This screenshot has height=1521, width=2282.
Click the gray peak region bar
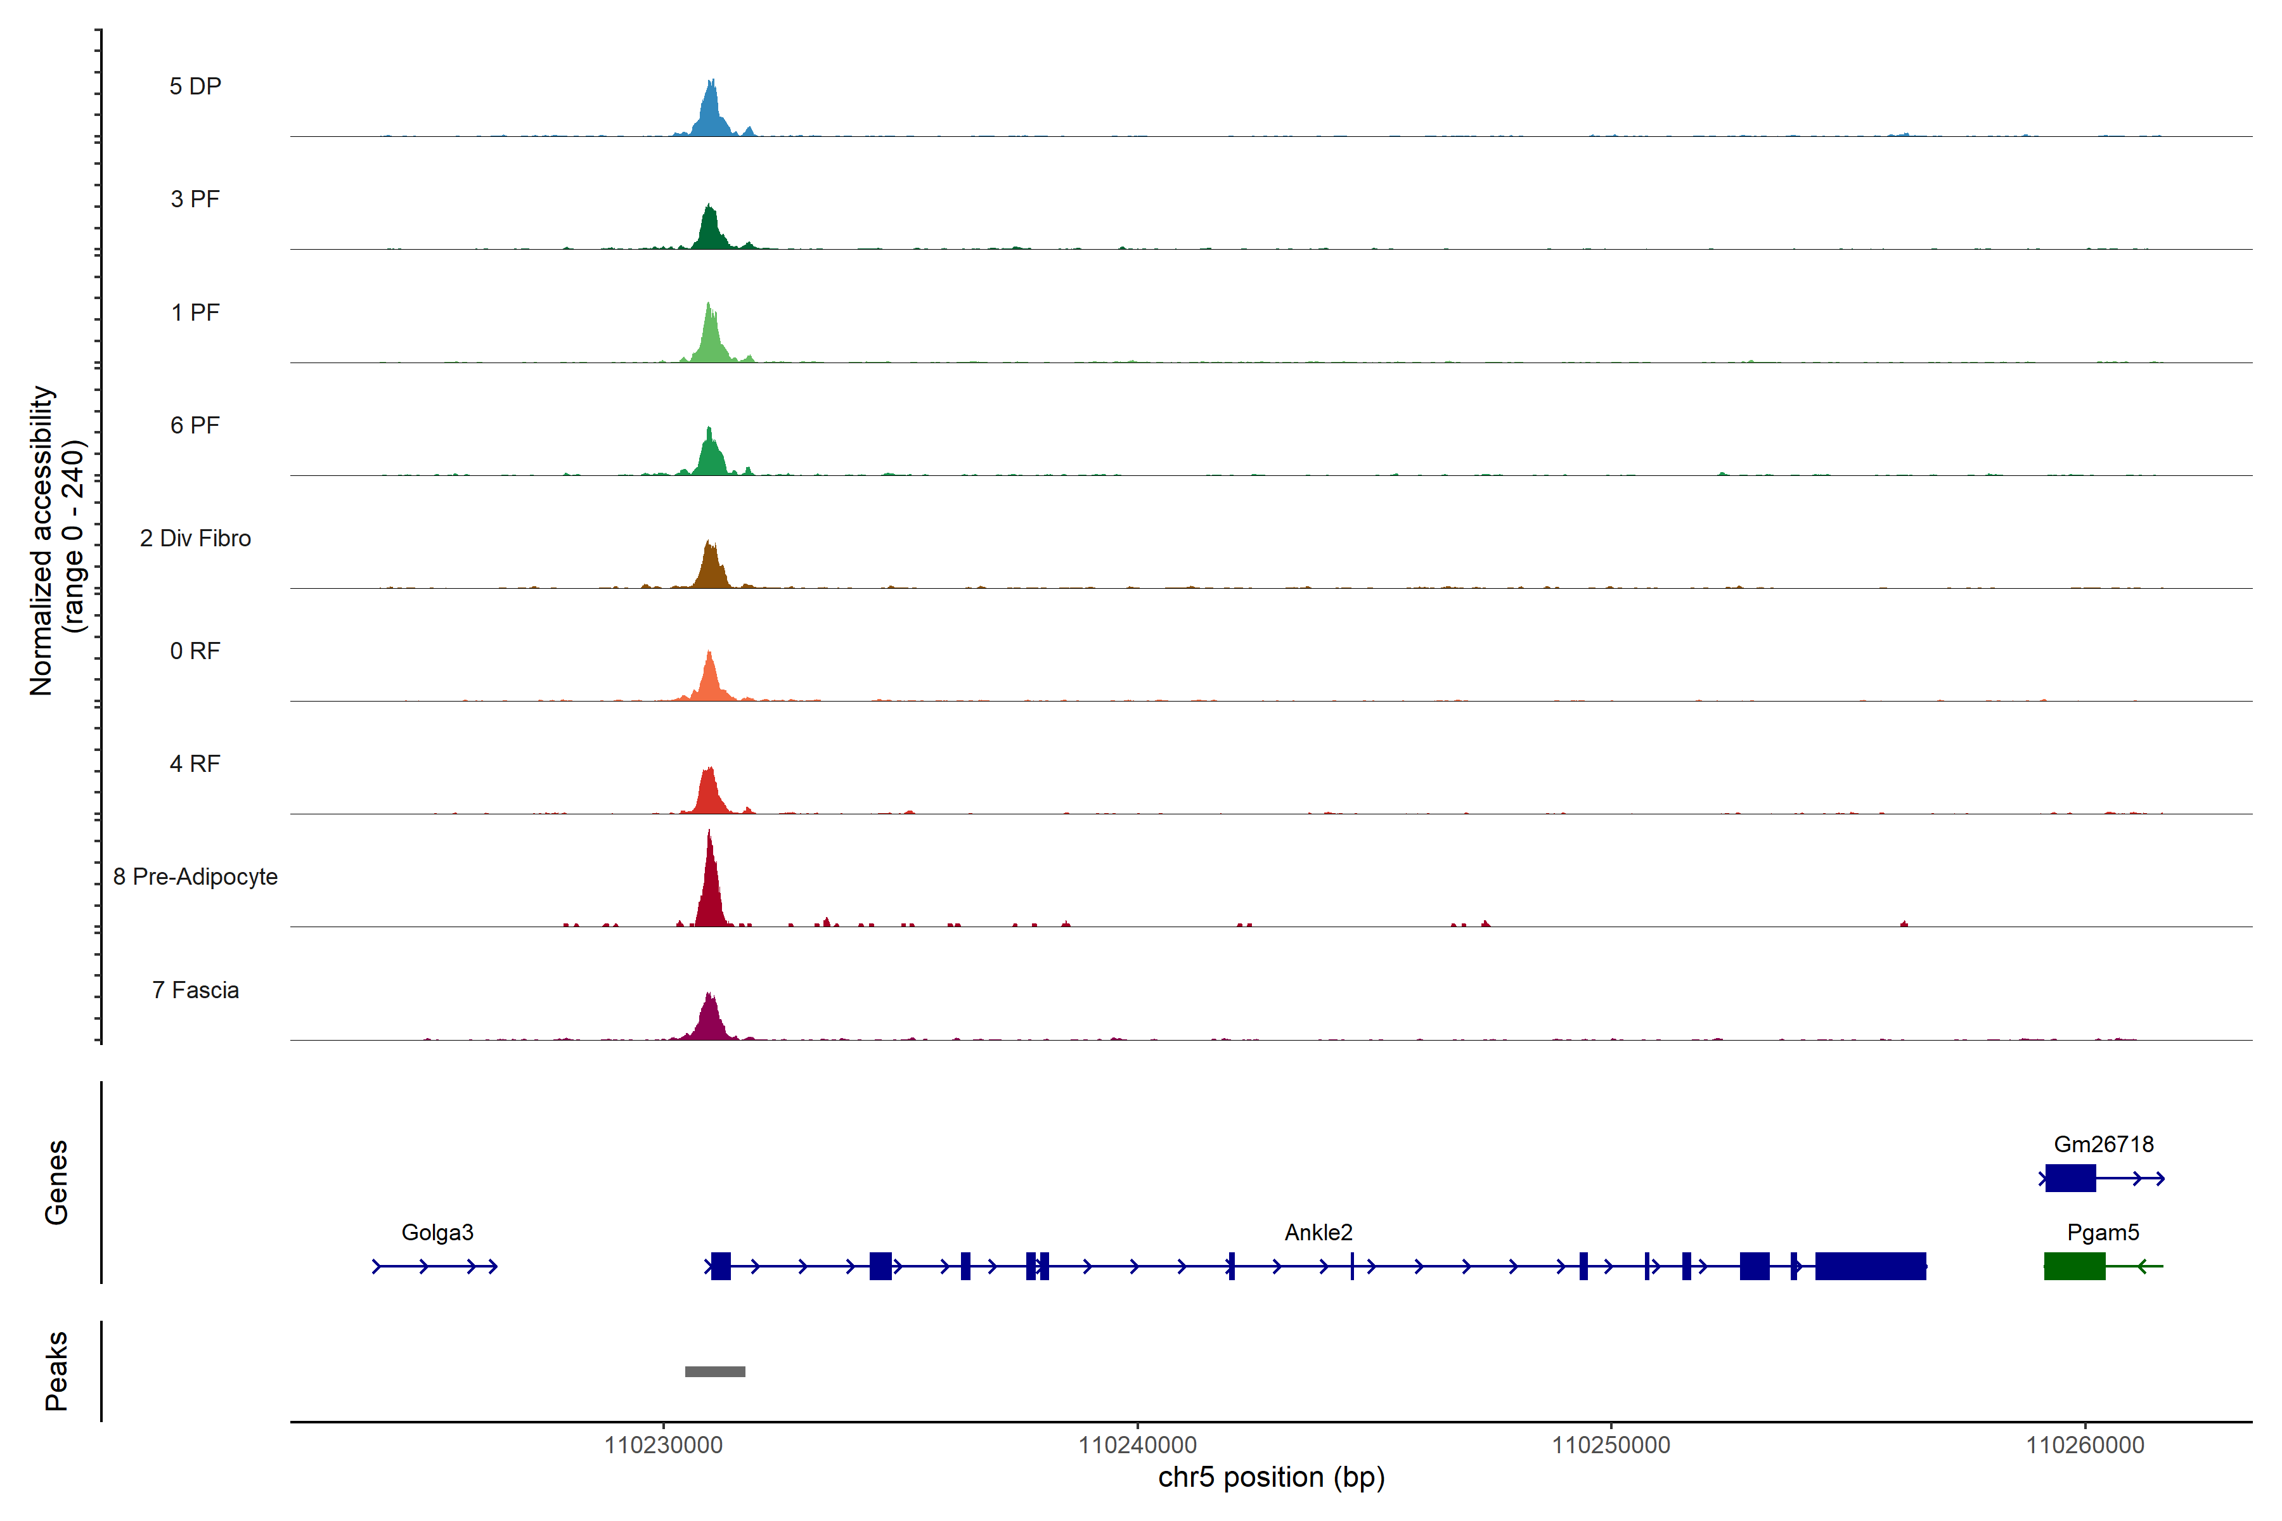point(715,1371)
